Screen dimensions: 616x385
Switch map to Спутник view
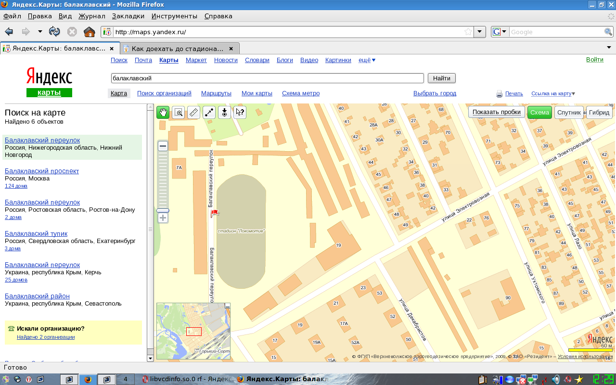coord(569,113)
